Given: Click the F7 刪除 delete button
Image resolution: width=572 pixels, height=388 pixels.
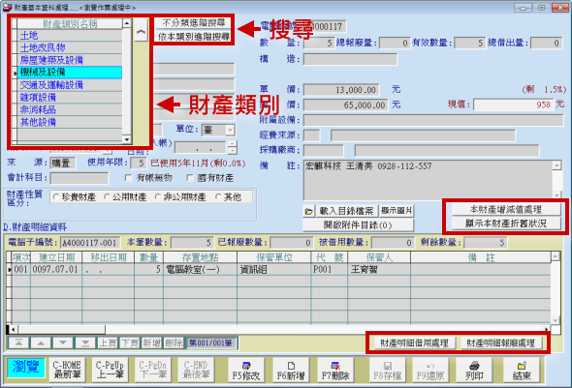Looking at the screenshot, I should (335, 371).
